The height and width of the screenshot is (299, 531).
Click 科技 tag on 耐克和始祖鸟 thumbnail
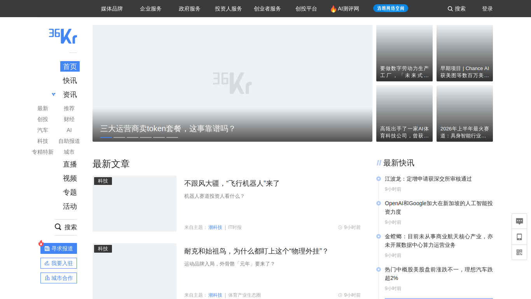[x=103, y=249]
